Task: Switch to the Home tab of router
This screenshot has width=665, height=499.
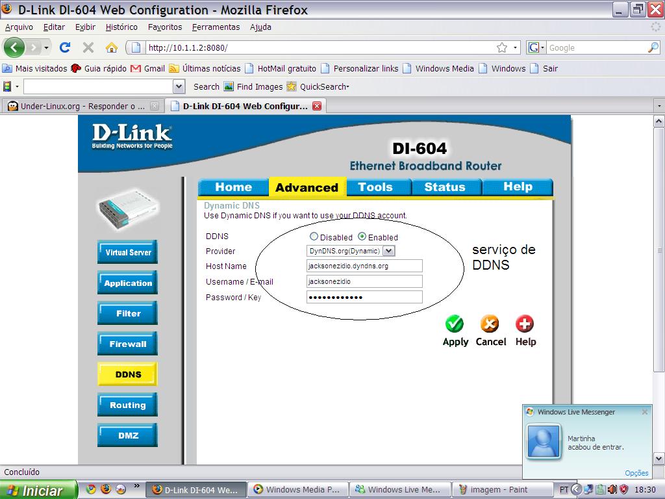Action: pyautogui.click(x=233, y=187)
